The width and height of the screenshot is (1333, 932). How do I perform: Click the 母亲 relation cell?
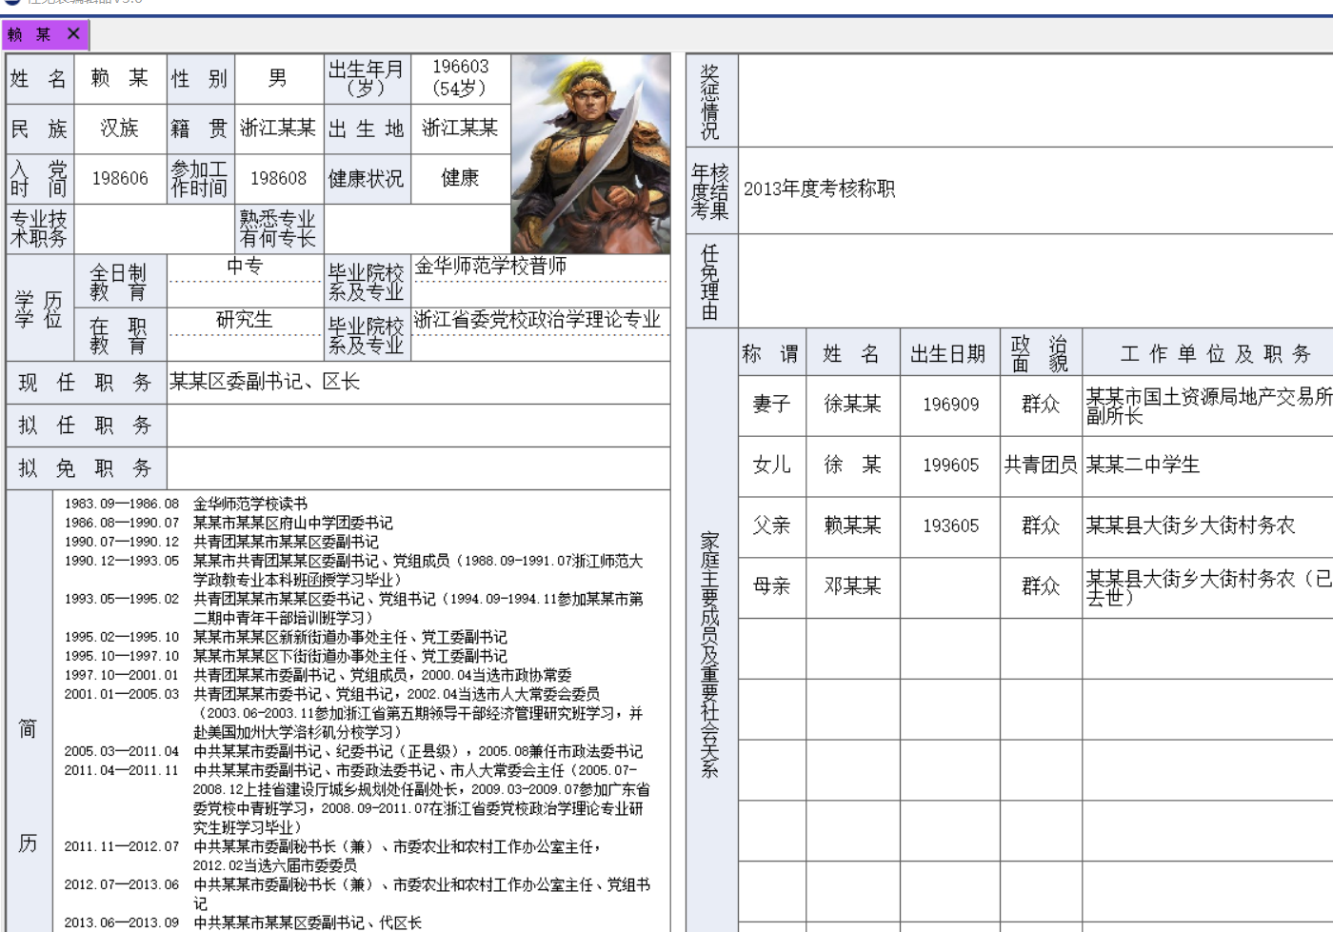pyautogui.click(x=772, y=587)
